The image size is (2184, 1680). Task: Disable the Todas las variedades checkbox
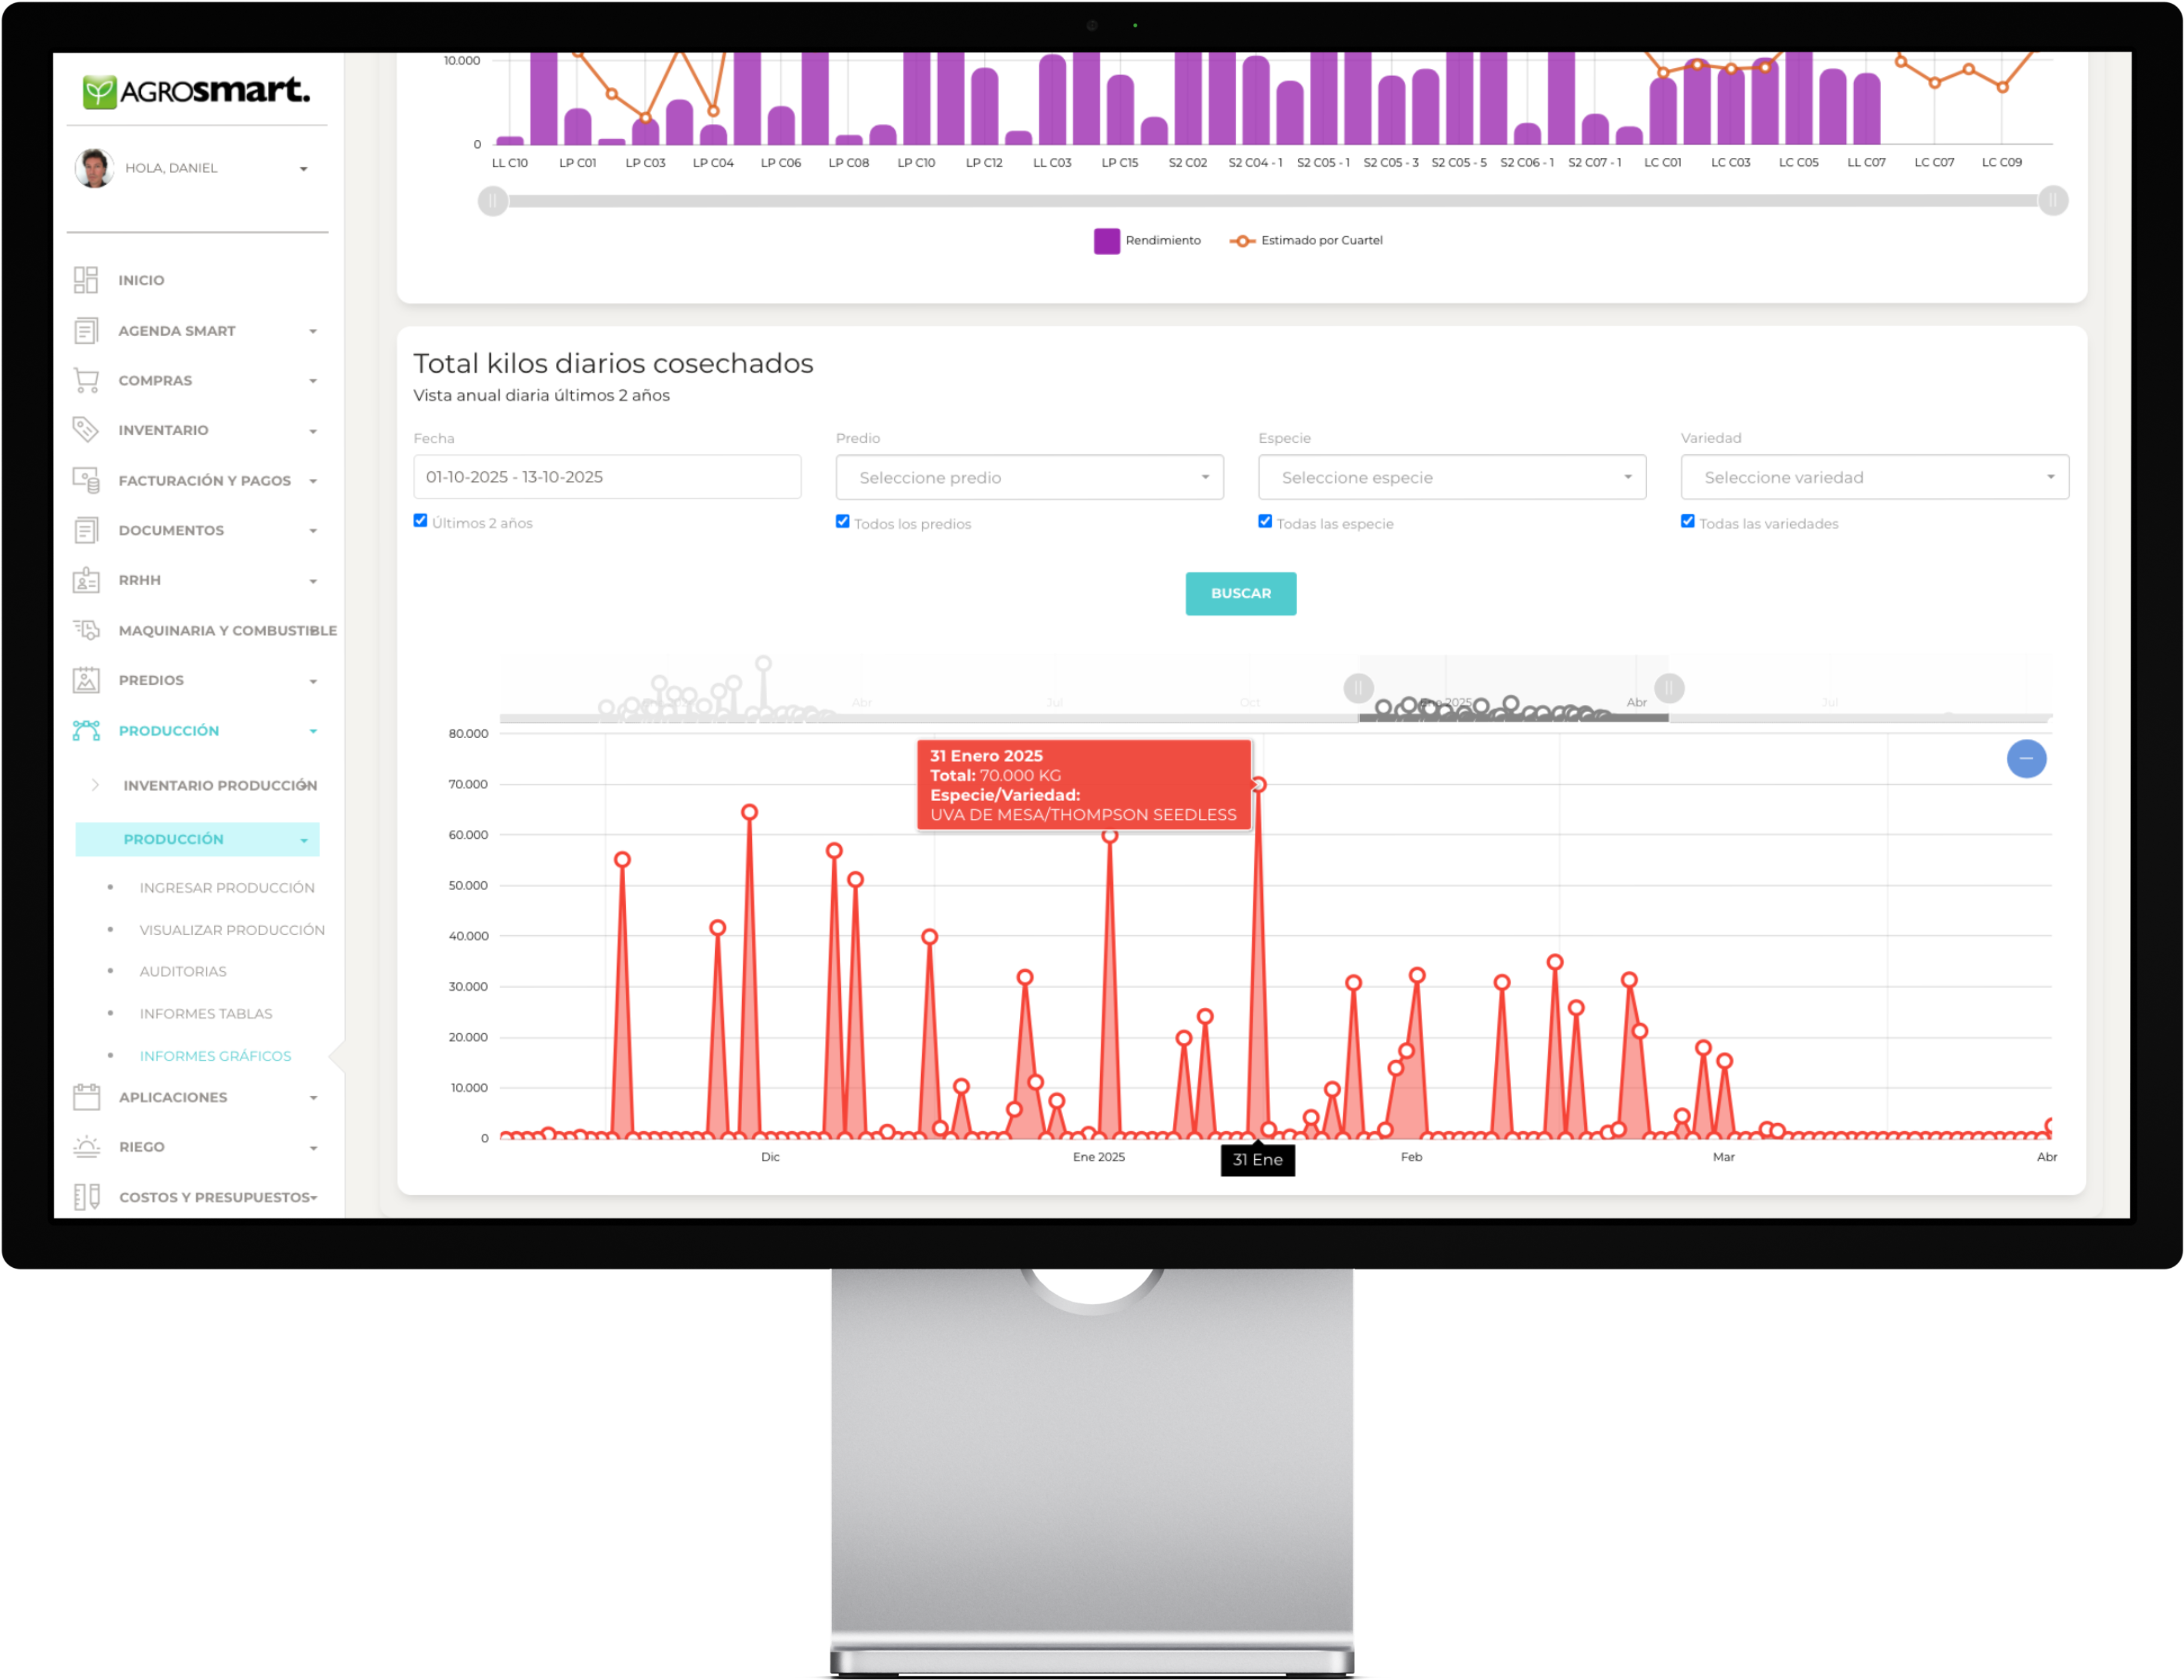[x=1688, y=522]
